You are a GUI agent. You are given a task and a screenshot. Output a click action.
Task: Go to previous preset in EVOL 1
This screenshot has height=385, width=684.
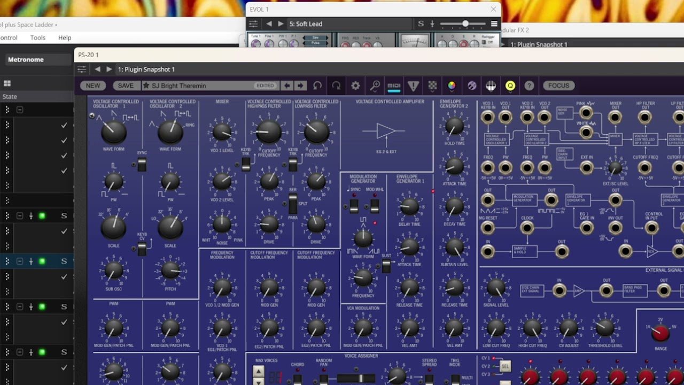click(269, 24)
